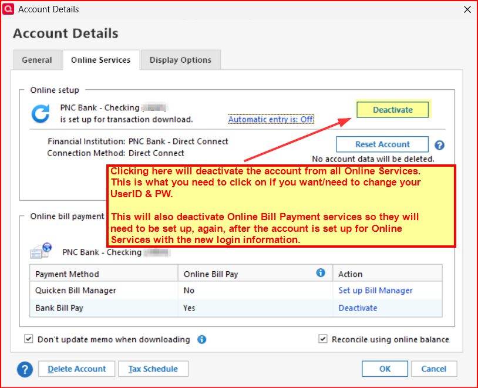Screen dimensions: 478x388
Task: Click 'Connection Method: Direct Connect' text
Action: click(x=116, y=153)
